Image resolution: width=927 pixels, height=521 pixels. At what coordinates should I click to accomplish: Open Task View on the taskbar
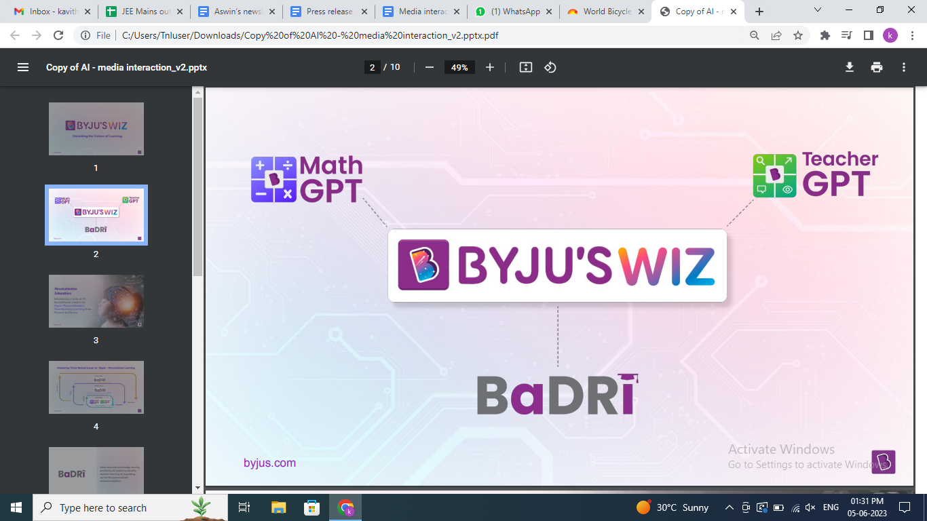244,507
